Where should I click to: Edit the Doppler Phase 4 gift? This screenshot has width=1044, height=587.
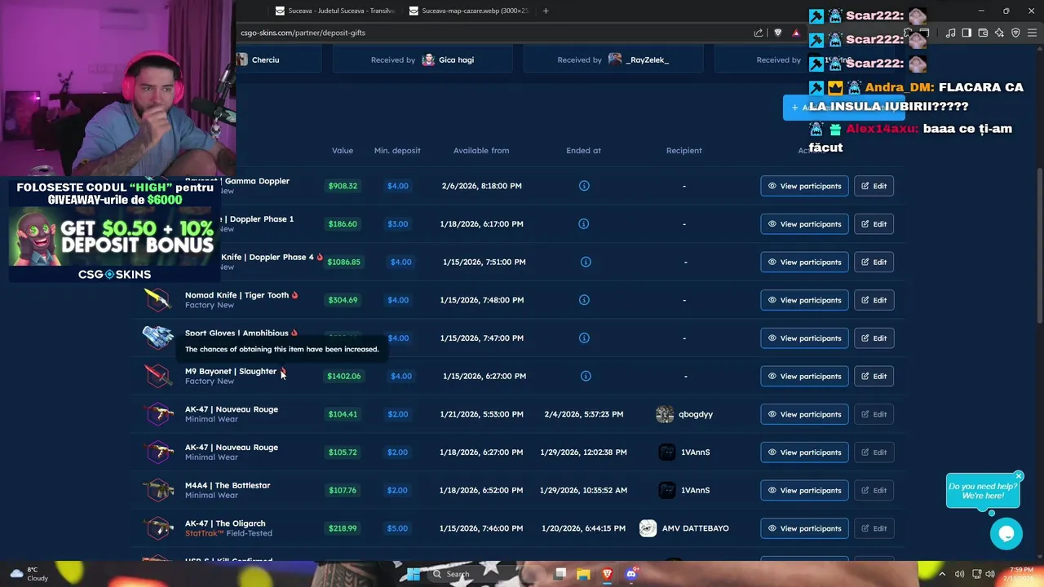coord(874,262)
